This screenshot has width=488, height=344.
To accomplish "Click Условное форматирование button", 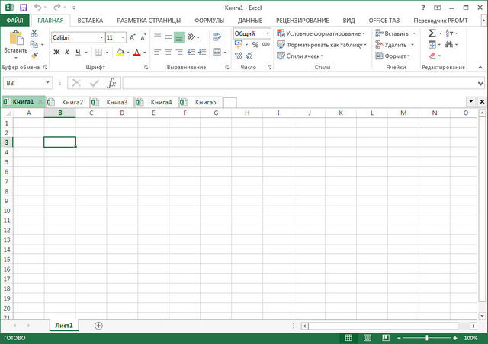I will point(320,33).
